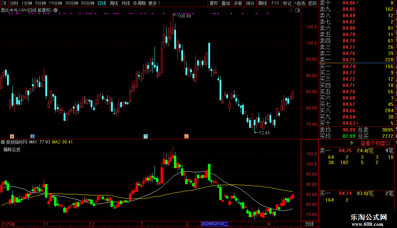397x228 pixels.
Task: Click the 标记 mark button
Action: [x=287, y=3]
